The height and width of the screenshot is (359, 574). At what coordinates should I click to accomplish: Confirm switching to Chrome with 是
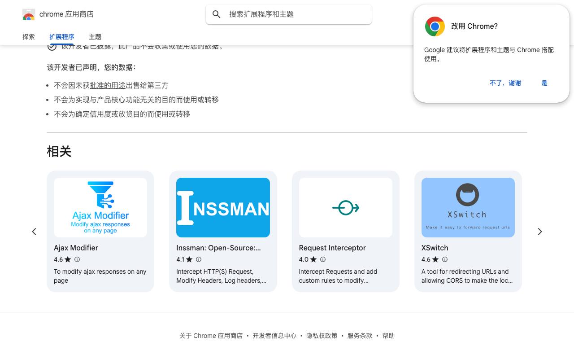[544, 83]
